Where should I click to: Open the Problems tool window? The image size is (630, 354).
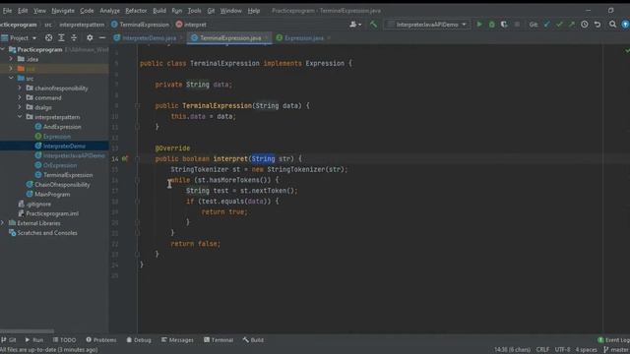click(101, 340)
